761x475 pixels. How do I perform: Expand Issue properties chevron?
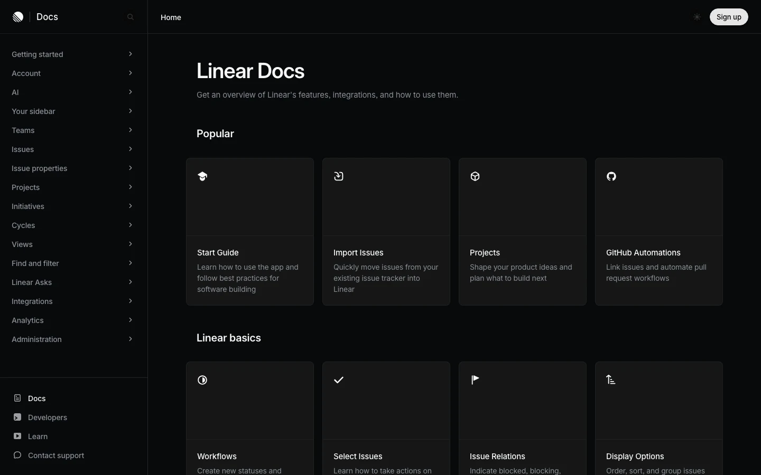(x=130, y=168)
